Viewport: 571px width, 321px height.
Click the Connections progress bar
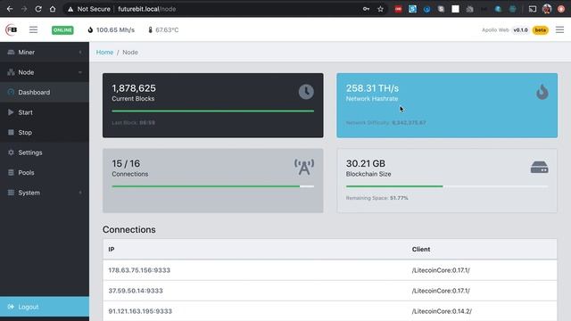[x=212, y=186]
